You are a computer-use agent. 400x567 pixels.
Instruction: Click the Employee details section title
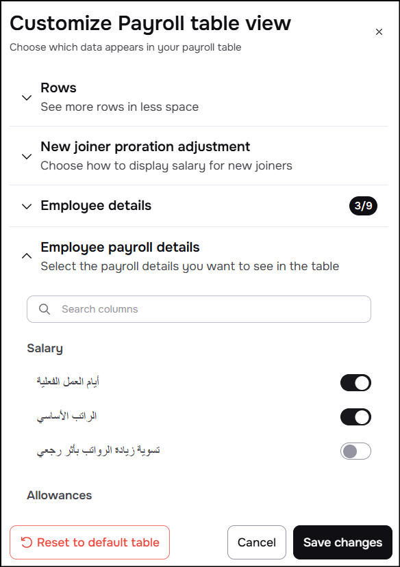[96, 205]
